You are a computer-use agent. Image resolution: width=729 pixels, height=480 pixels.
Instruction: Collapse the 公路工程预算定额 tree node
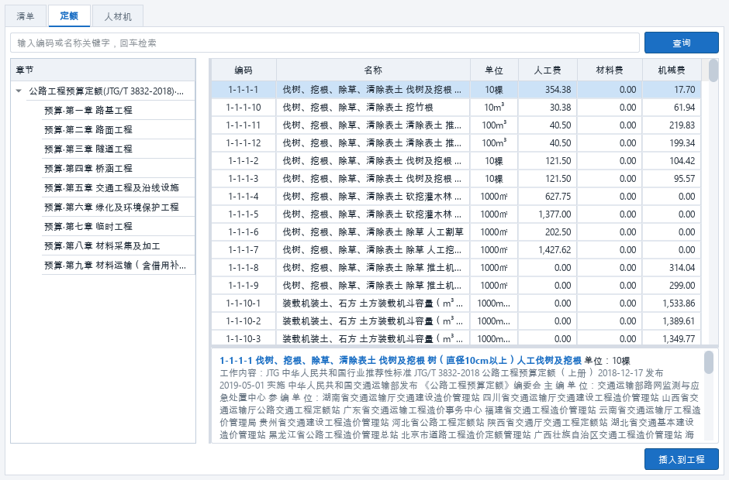point(19,91)
